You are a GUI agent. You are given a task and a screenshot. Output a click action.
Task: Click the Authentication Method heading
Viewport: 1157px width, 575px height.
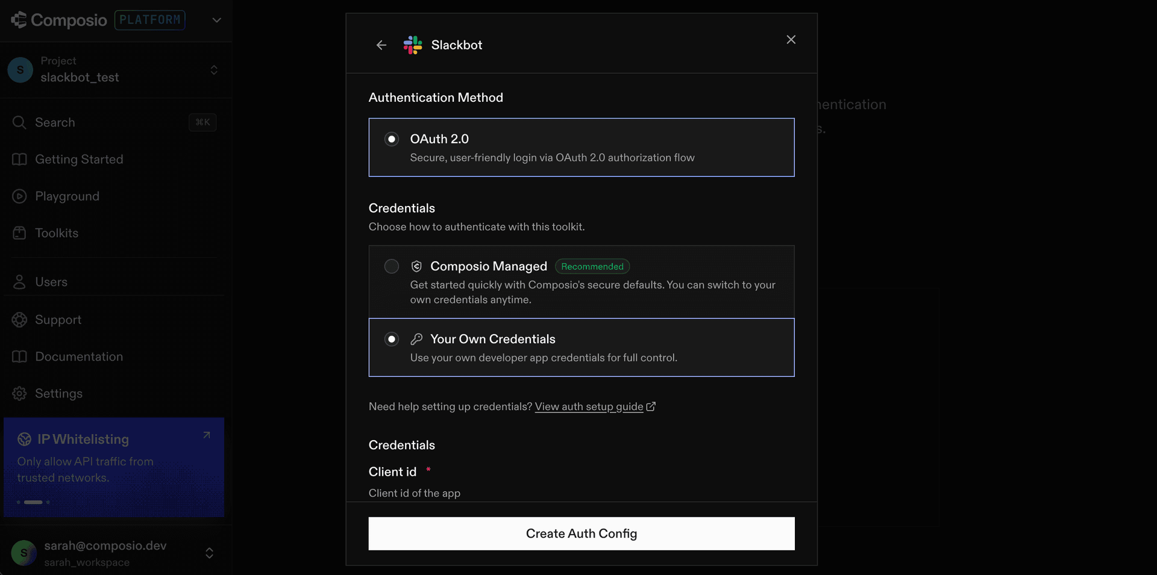tap(436, 98)
